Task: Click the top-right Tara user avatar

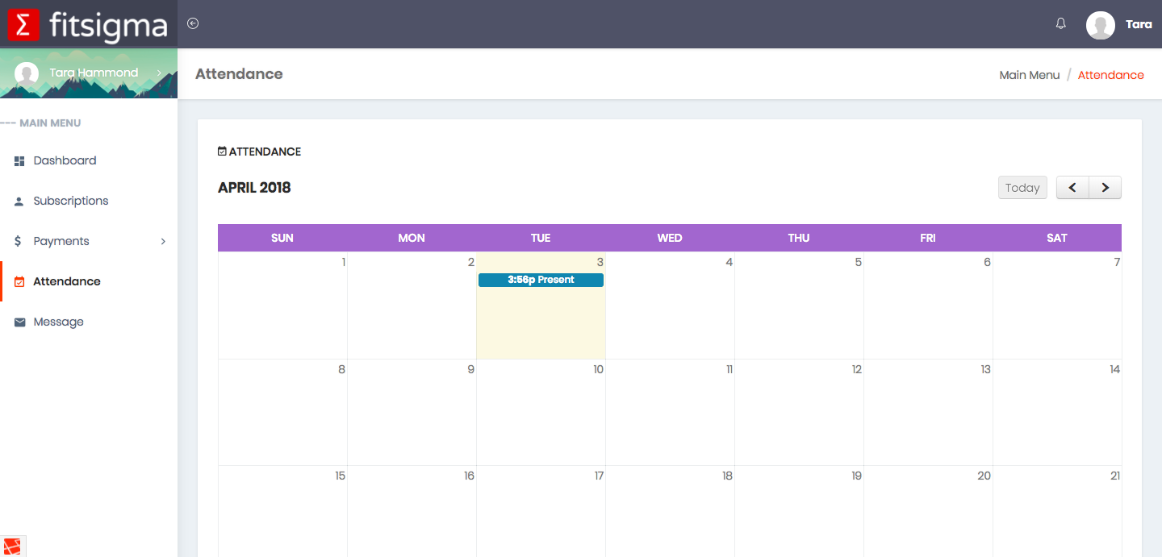Action: (1101, 25)
